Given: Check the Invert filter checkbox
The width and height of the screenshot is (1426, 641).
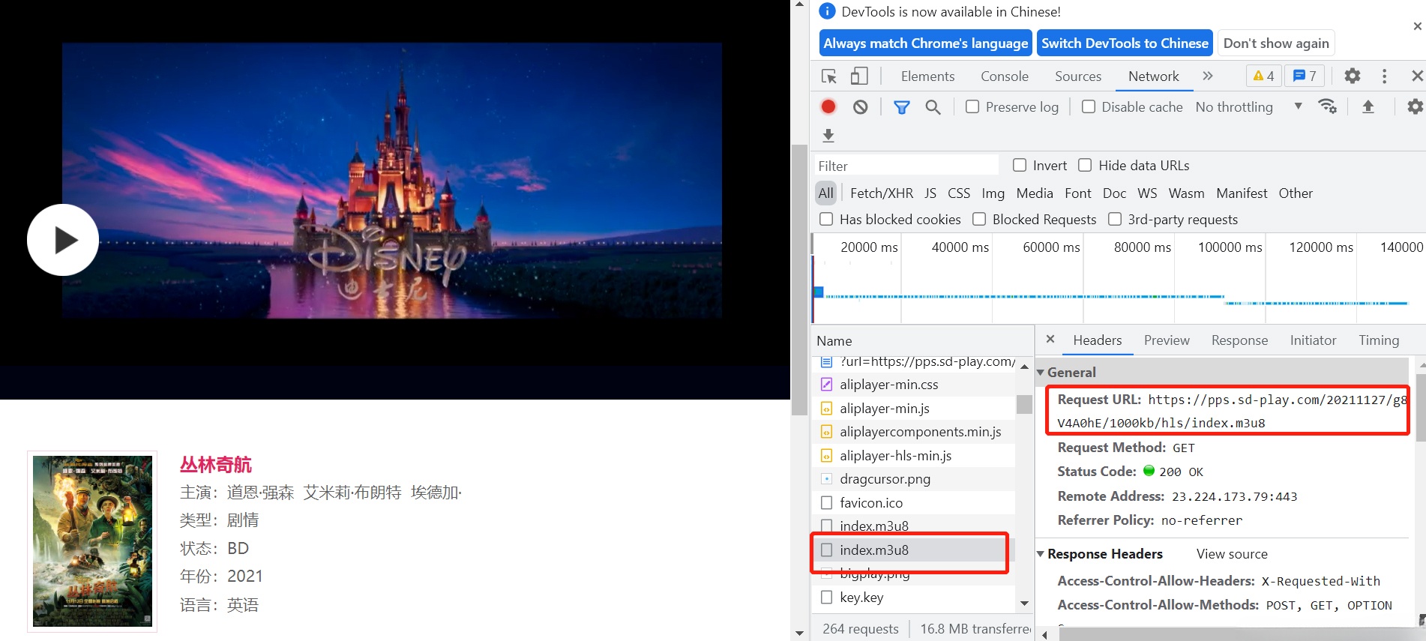Looking at the screenshot, I should click(1020, 166).
